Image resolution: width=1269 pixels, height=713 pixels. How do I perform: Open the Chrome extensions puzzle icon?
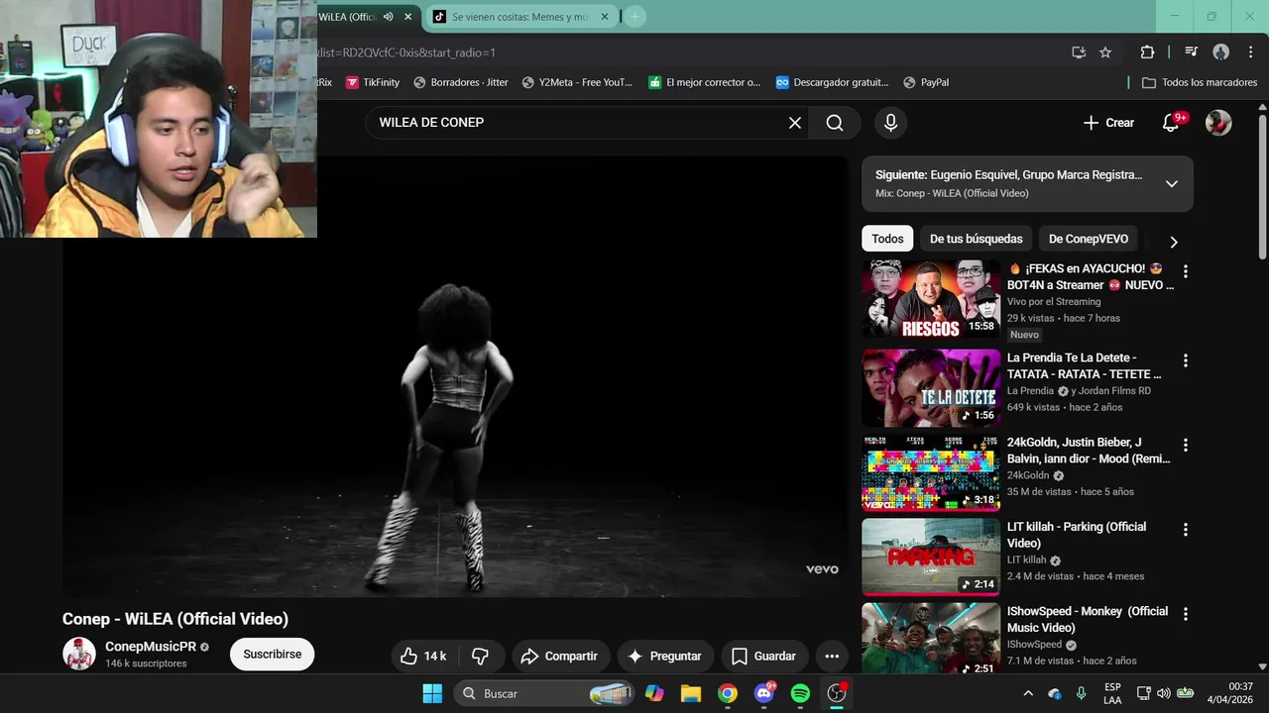coord(1147,52)
